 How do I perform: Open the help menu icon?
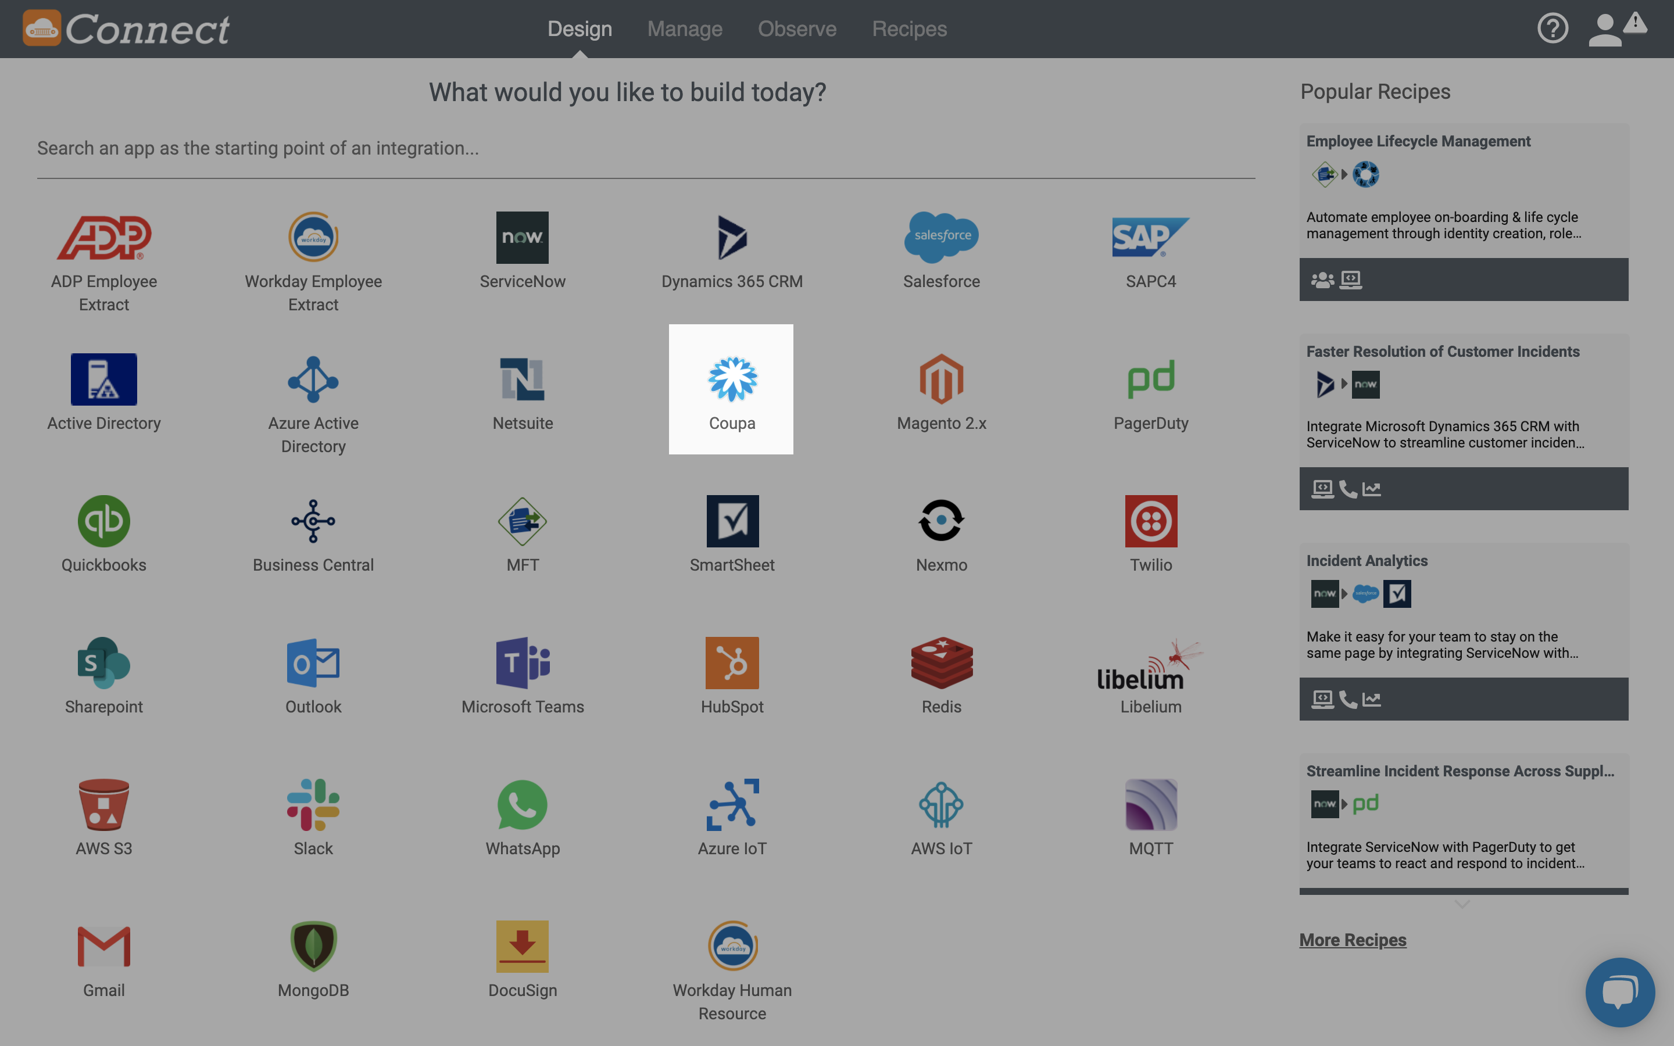[x=1553, y=27]
